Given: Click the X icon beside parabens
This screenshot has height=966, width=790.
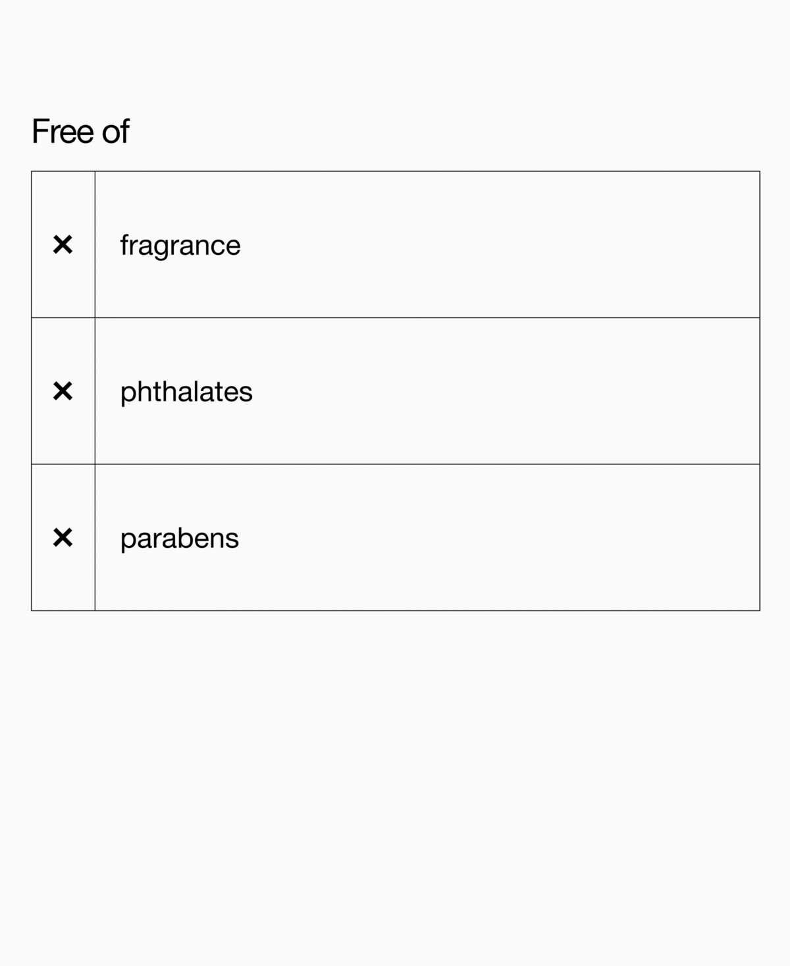Looking at the screenshot, I should [63, 538].
